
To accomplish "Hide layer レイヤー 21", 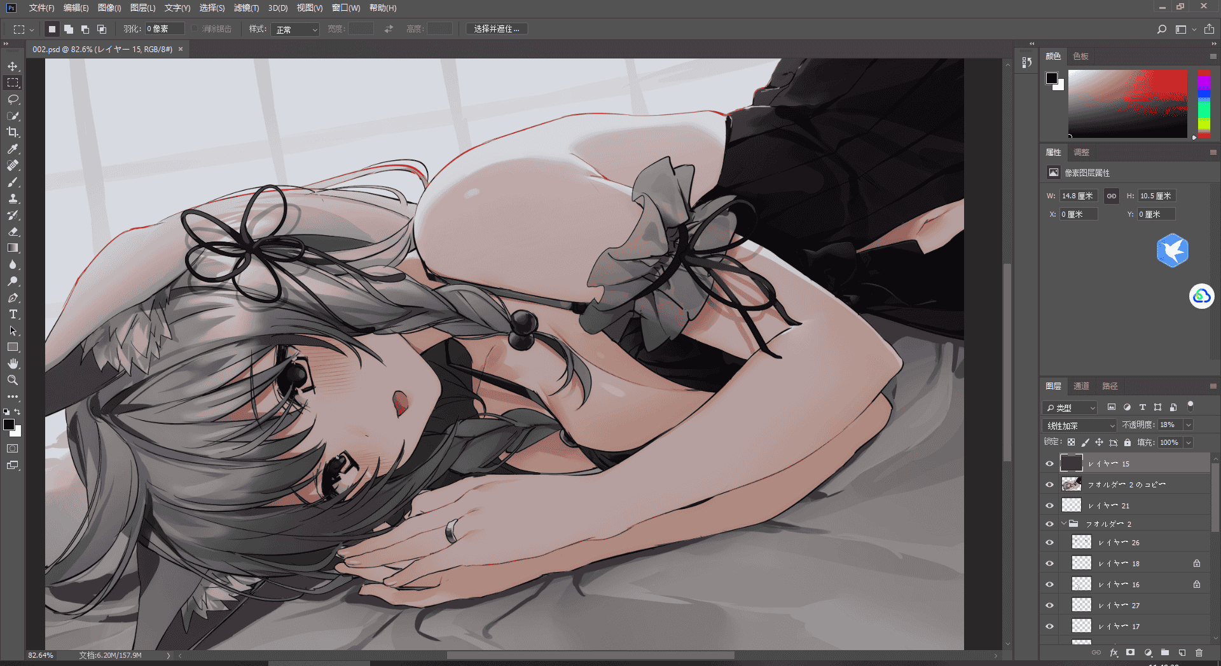I will point(1050,506).
